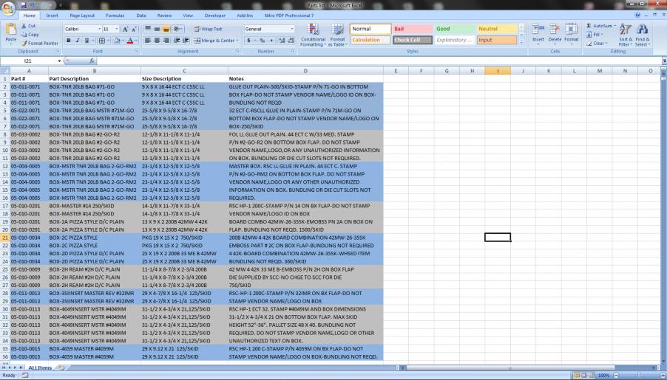Image resolution: width=667 pixels, height=380 pixels.
Task: Increase indent
Action: (186, 41)
